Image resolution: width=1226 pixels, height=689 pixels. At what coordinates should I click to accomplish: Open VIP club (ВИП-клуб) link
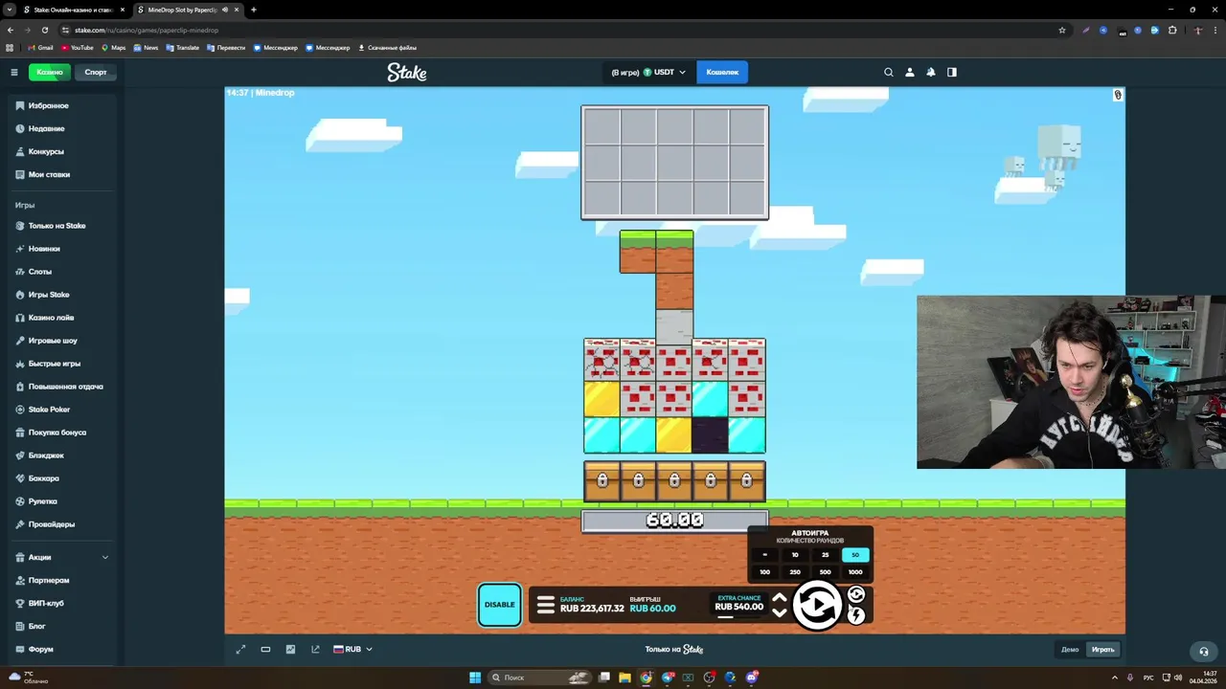click(62, 603)
